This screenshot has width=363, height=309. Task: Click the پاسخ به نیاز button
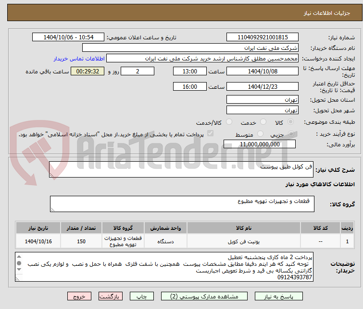pyautogui.click(x=279, y=297)
